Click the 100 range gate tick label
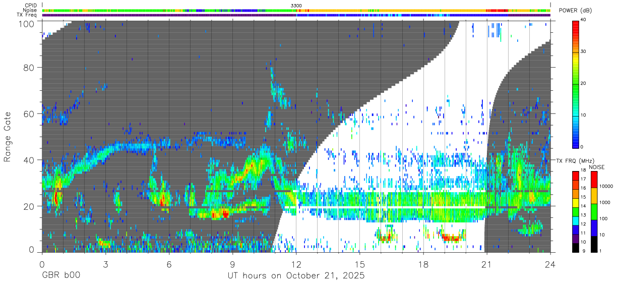The image size is (619, 286). tap(26, 23)
